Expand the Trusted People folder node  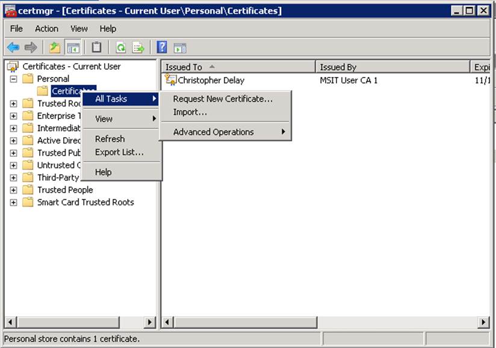[13, 190]
